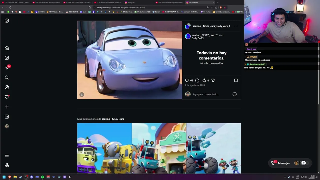Open the FEED ALERTAS bookmark

tap(72, 12)
